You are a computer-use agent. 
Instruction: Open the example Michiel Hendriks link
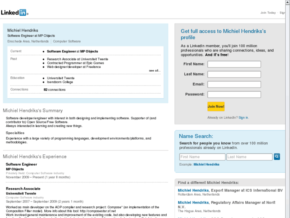[x=206, y=164]
